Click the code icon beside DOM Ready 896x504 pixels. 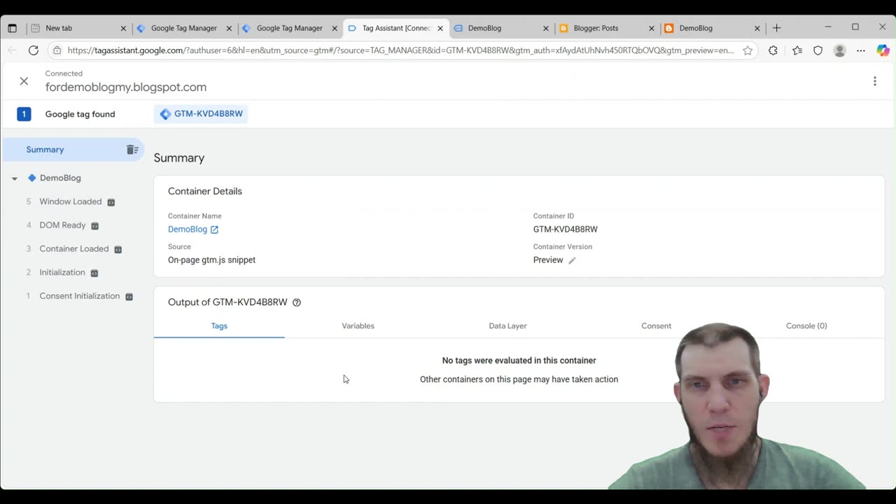95,226
